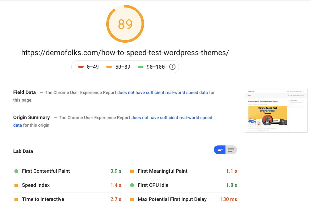
Task: Click the orange Speed Index square icon
Action: pos(16,185)
